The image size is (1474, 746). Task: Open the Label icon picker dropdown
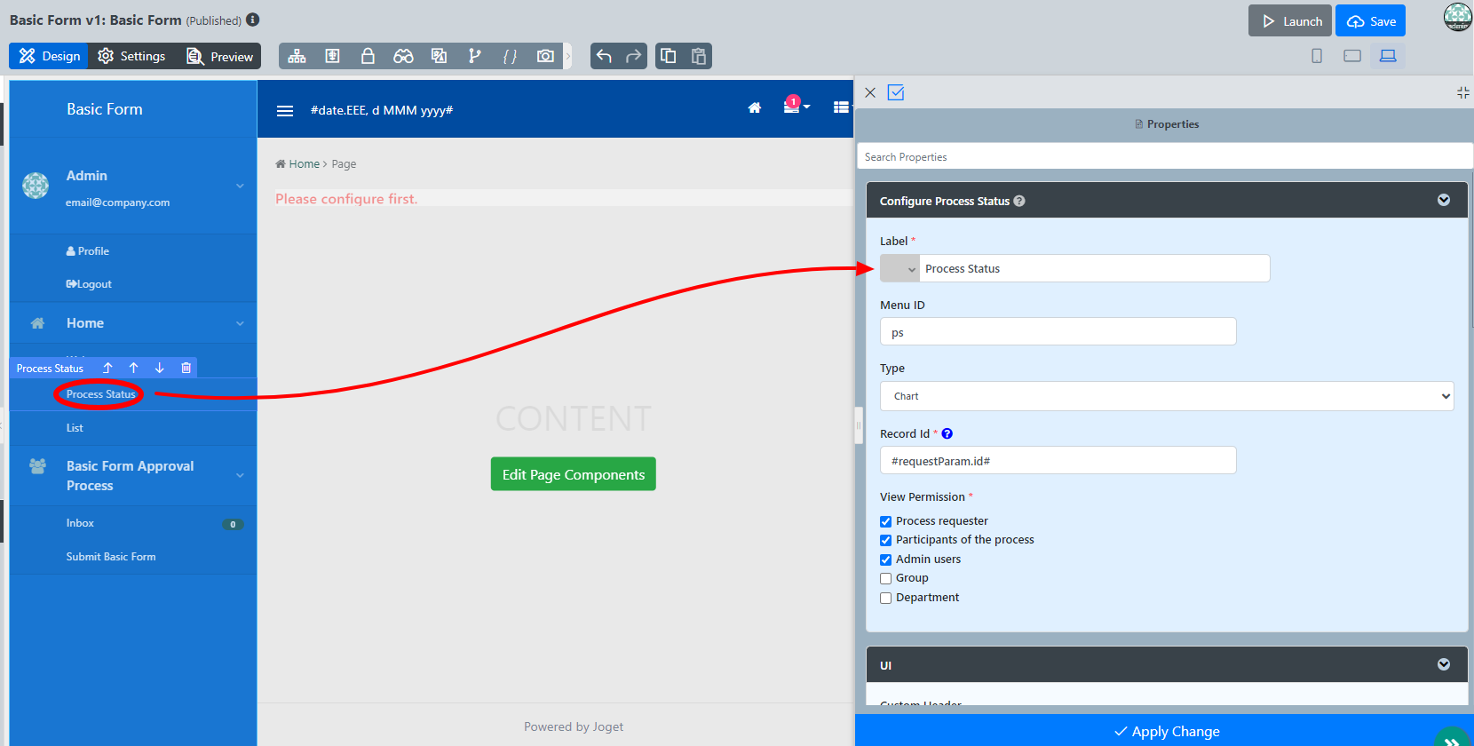coord(899,268)
